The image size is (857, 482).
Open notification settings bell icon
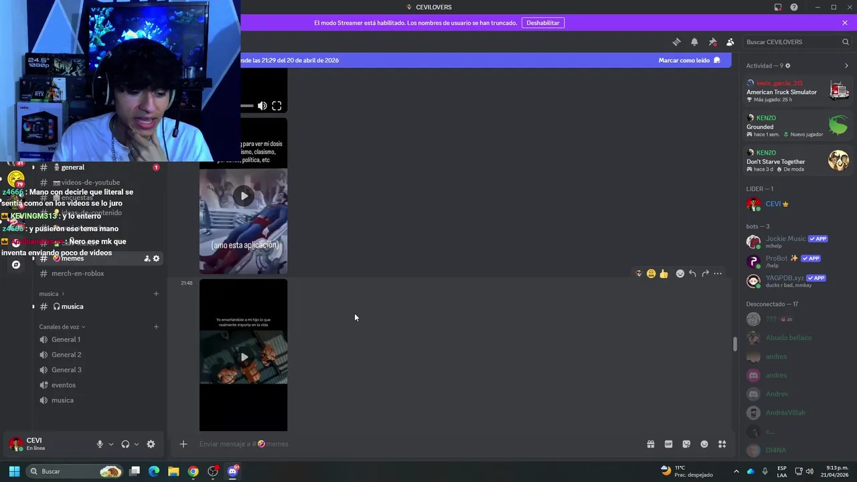[694, 42]
